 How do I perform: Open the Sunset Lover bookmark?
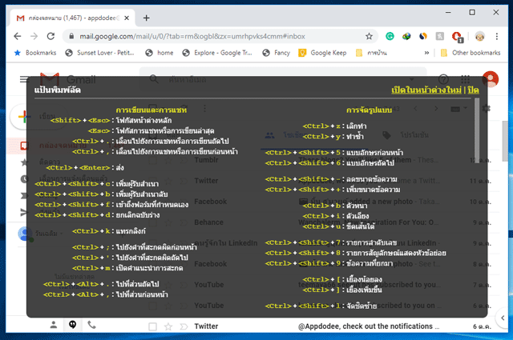99,53
